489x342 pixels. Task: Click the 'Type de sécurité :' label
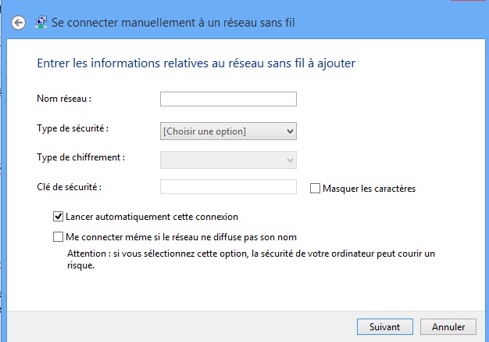(x=73, y=128)
